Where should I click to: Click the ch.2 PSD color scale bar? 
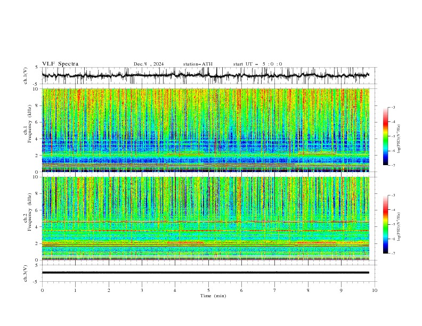click(x=386, y=224)
